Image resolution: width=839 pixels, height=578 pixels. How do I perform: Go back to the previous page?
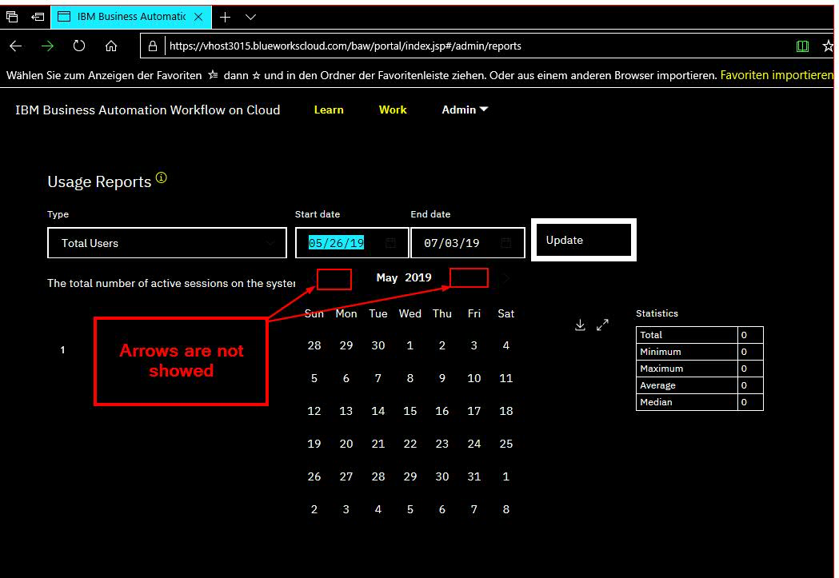click(15, 46)
